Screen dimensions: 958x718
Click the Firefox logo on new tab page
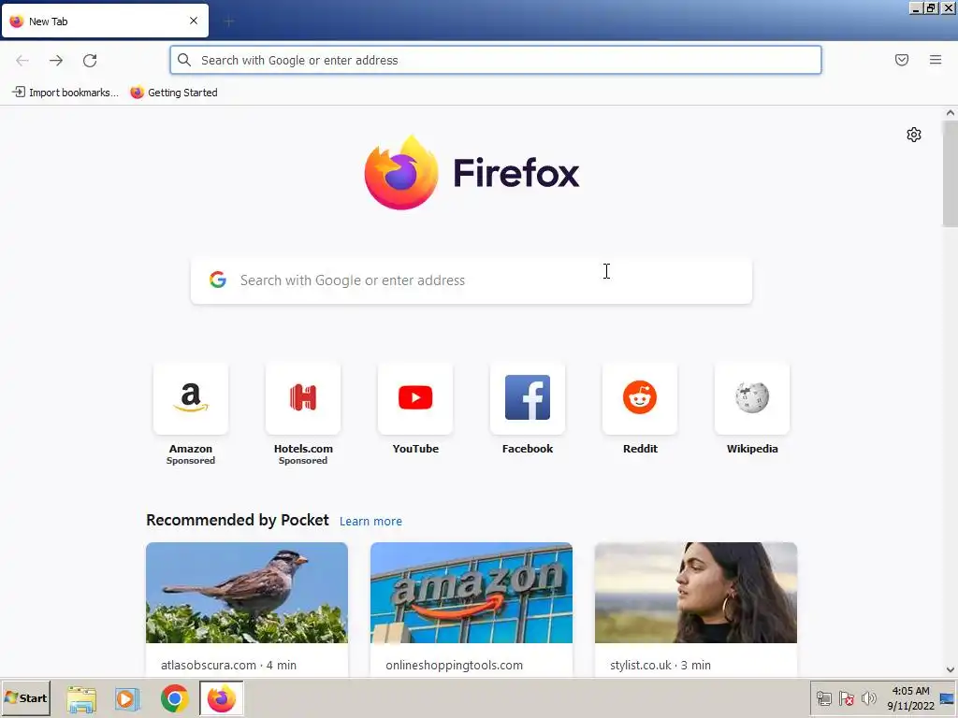coord(472,173)
